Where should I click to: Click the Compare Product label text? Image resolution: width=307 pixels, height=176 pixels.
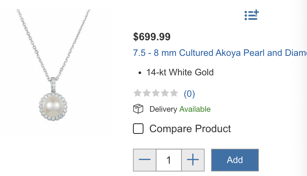[190, 129]
